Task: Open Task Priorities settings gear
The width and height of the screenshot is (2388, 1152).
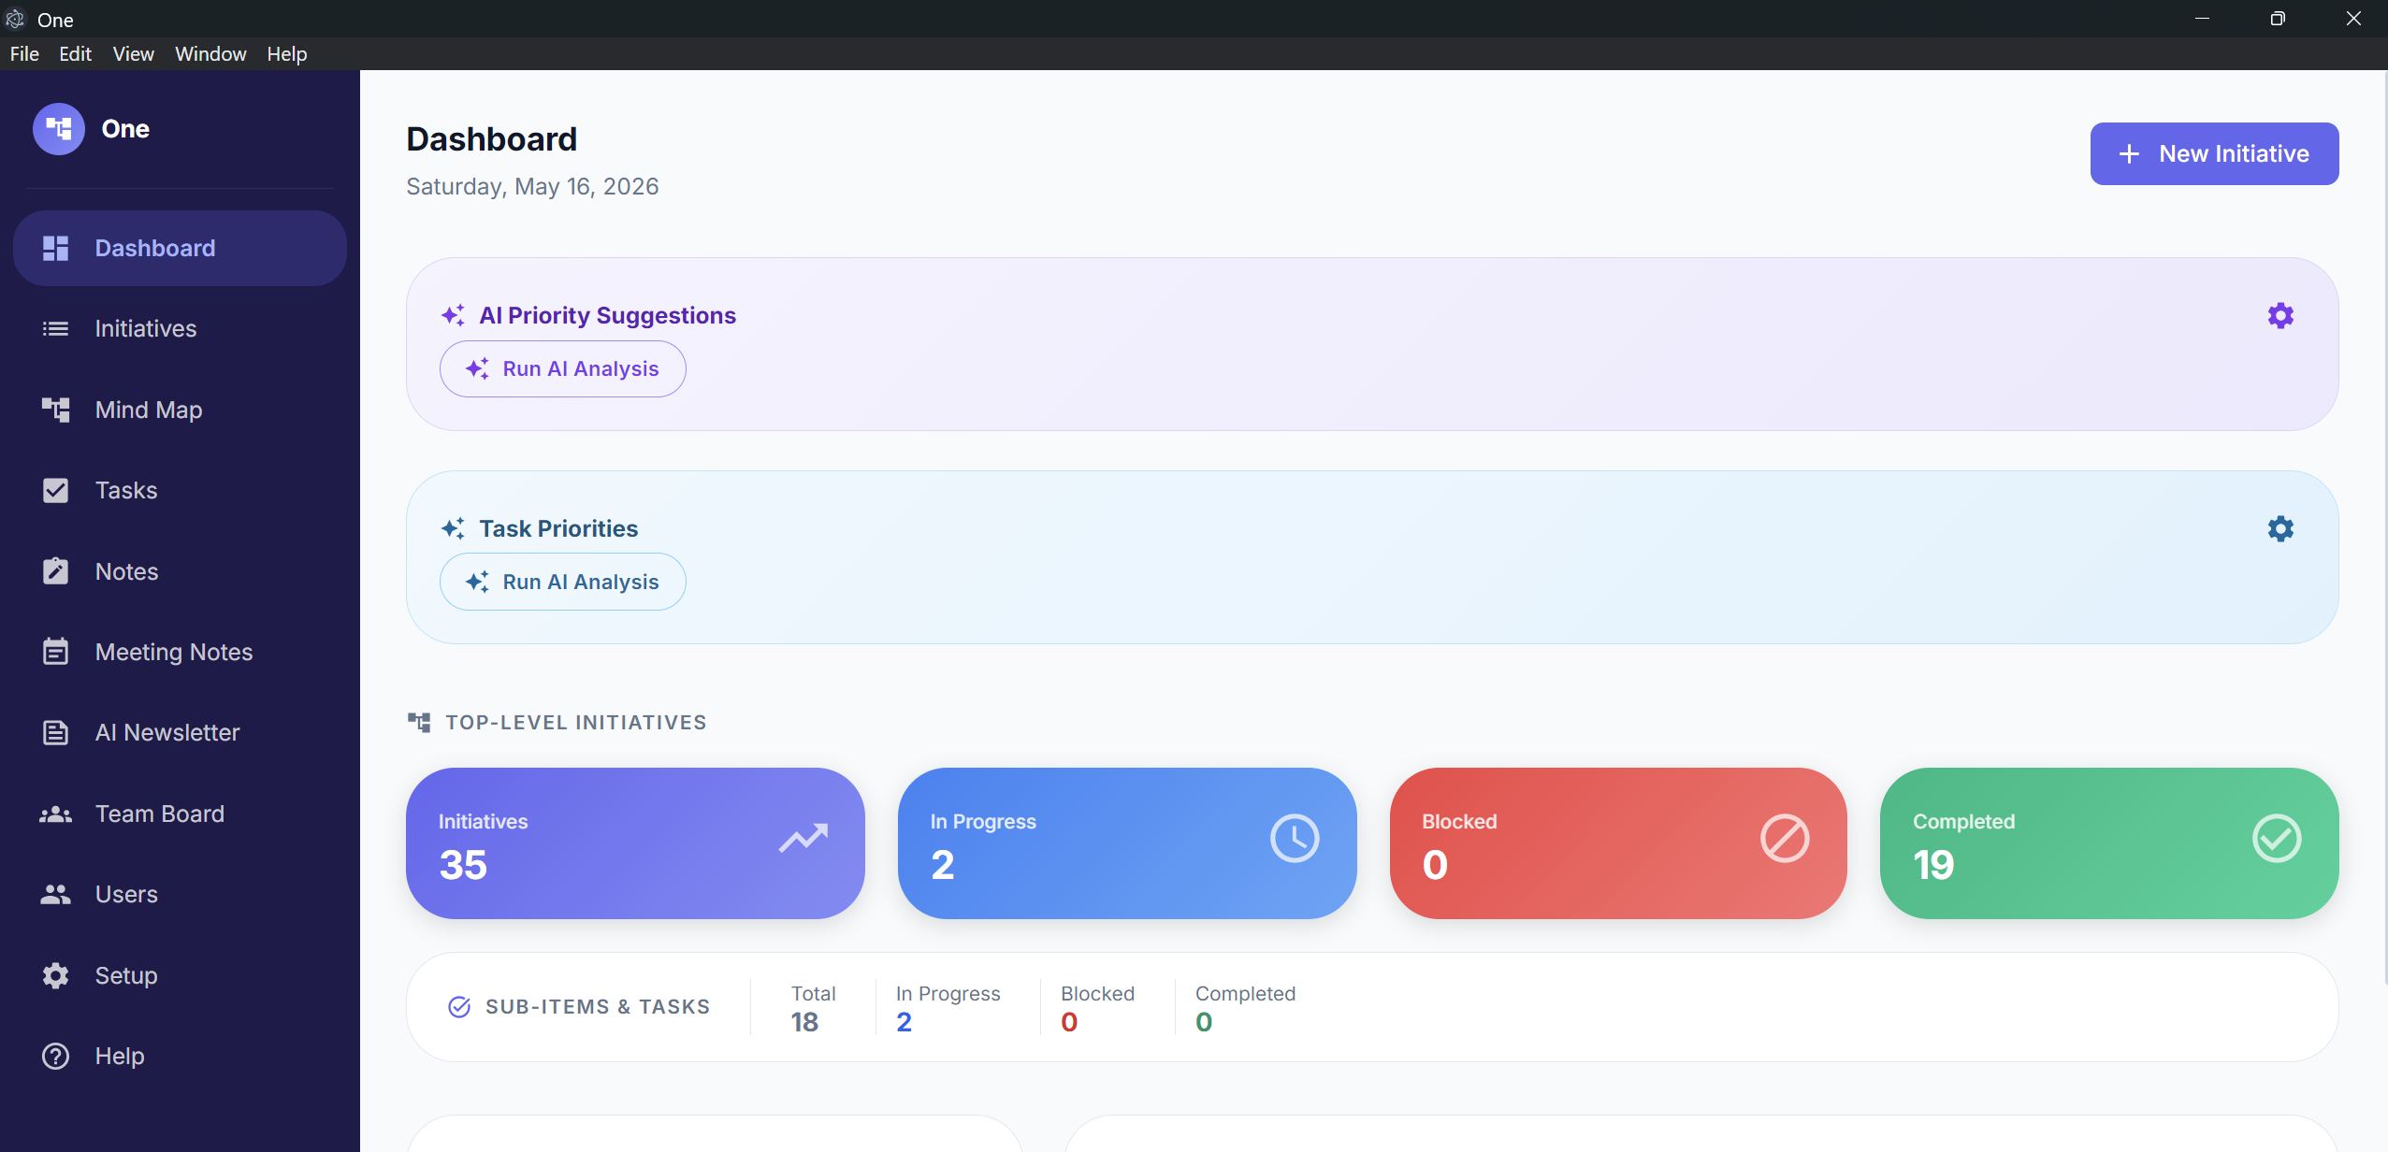Action: pyautogui.click(x=2280, y=528)
